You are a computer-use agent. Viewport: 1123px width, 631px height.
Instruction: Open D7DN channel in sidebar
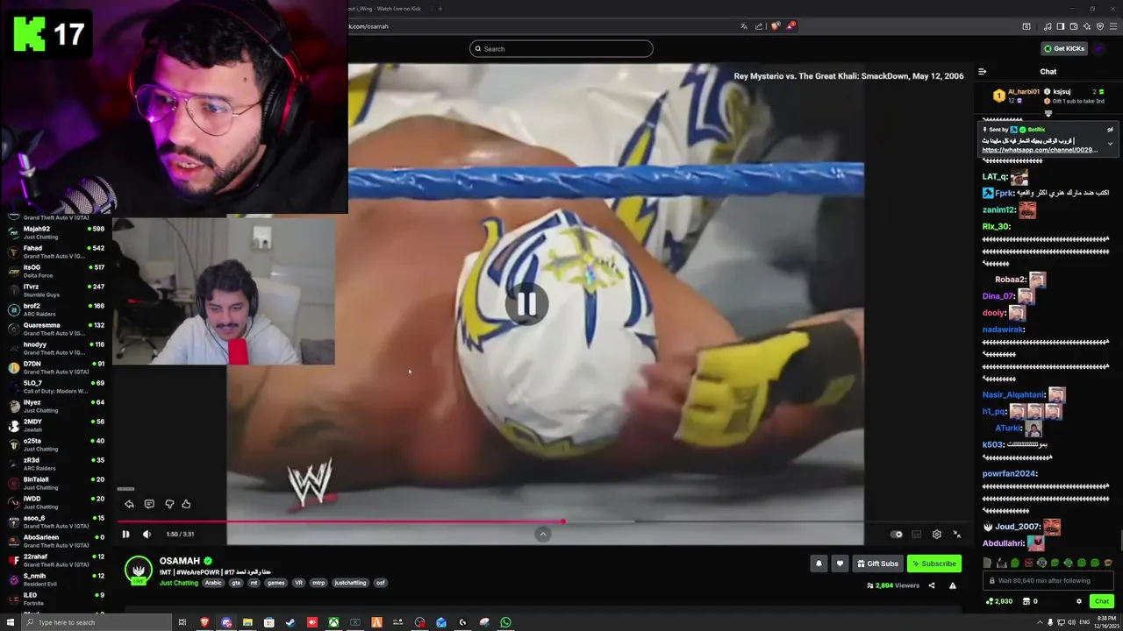pyautogui.click(x=54, y=367)
